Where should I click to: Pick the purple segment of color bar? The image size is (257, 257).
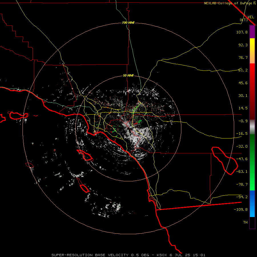pyautogui.click(x=252, y=32)
